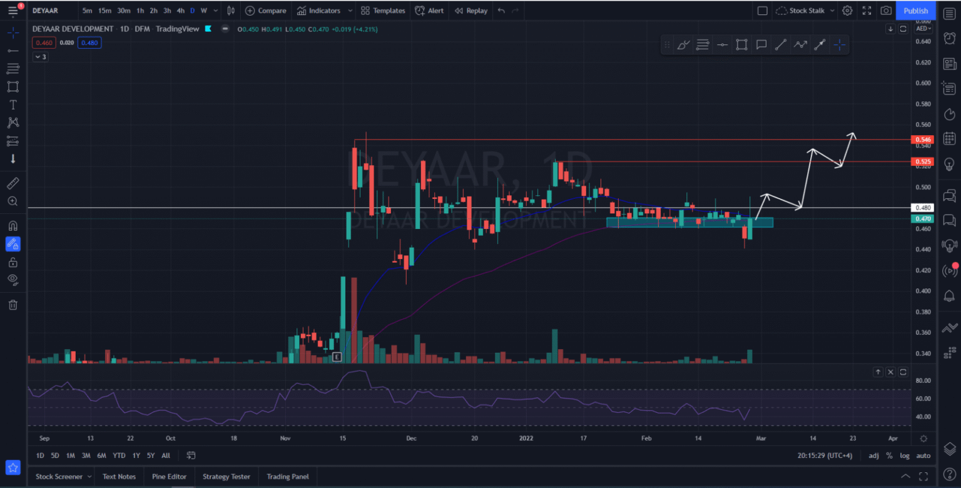Switch to the Pine Editor tab
Viewport: 961px width, 488px height.
point(169,476)
